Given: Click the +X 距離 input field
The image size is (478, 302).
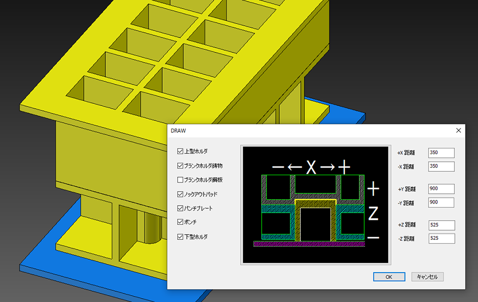Looking at the screenshot, I should [x=441, y=153].
